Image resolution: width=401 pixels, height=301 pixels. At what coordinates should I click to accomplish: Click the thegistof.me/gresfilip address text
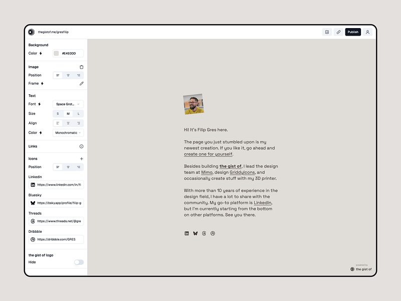click(53, 32)
